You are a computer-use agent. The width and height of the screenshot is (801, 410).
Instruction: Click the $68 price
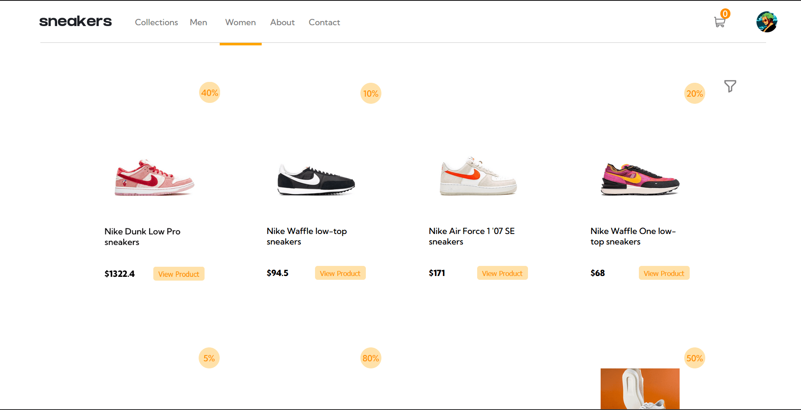point(598,273)
